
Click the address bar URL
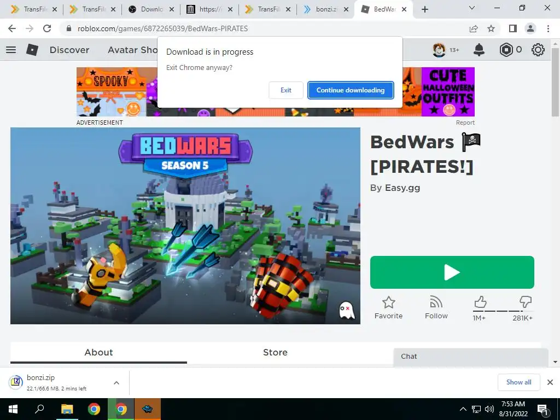click(162, 28)
